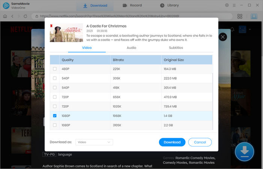Select the Subtitles tab in dialog
This screenshot has height=169, width=263.
tap(176, 48)
